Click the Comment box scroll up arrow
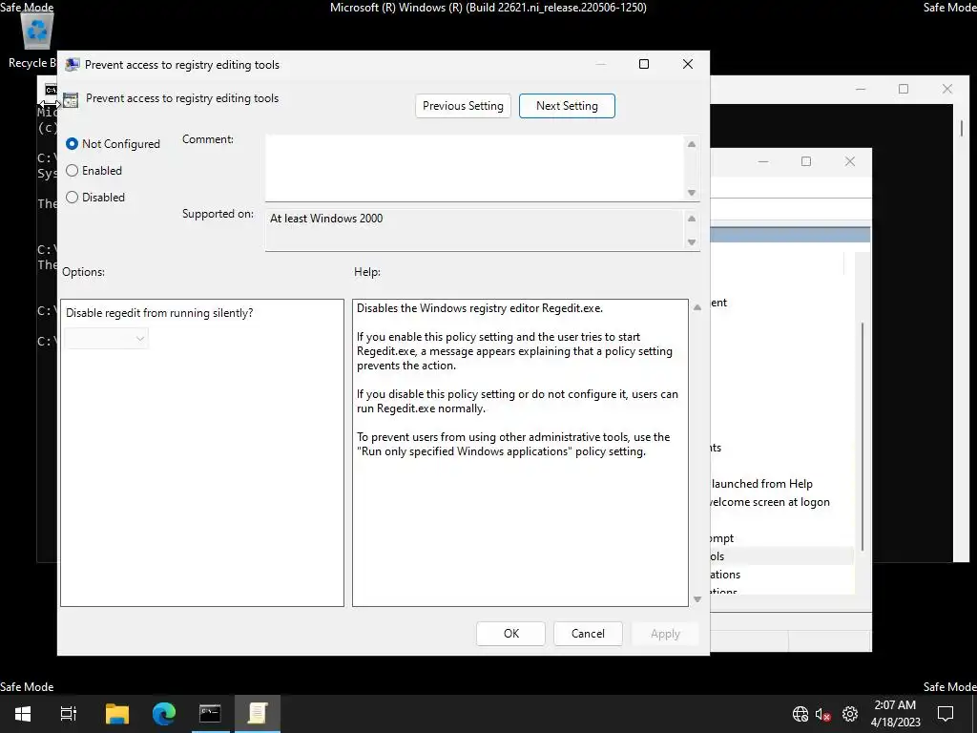This screenshot has height=733, width=977. pos(692,144)
